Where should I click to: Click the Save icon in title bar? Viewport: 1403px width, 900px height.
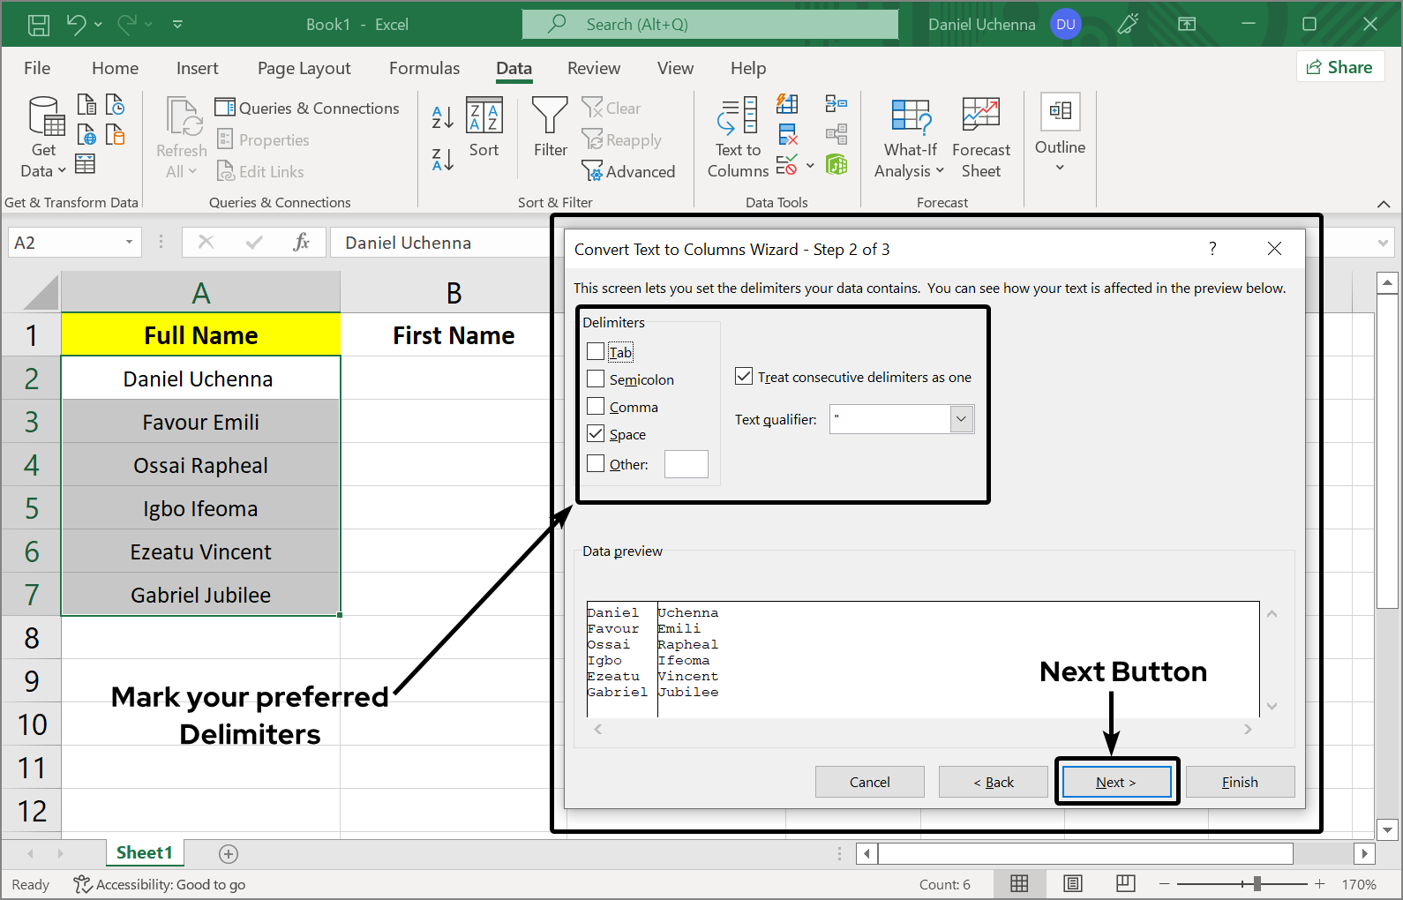point(39,25)
